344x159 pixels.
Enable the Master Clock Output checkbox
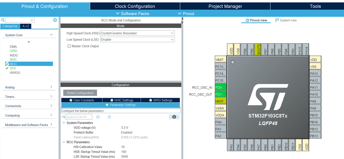[x=69, y=46]
